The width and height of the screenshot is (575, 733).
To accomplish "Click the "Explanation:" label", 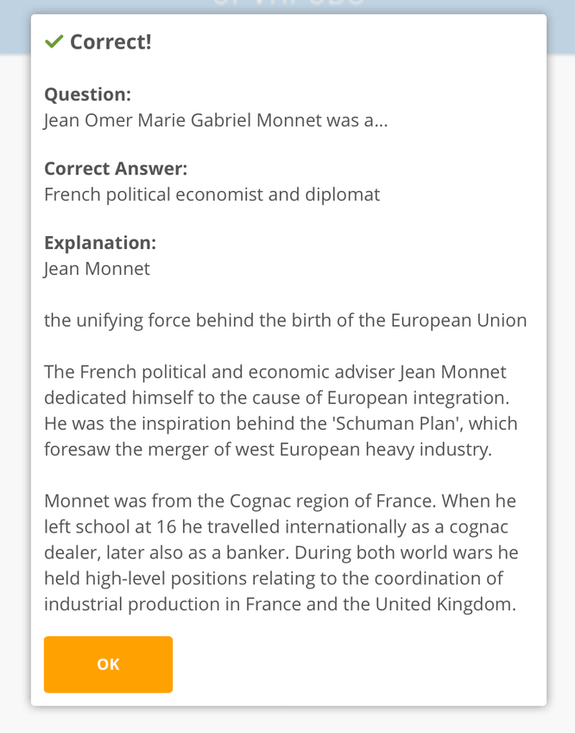I will 99,243.
